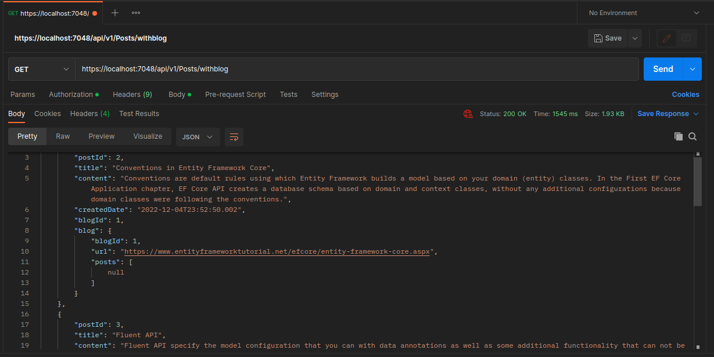This screenshot has height=357, width=714.
Task: Click the request URL input field
Action: [357, 69]
